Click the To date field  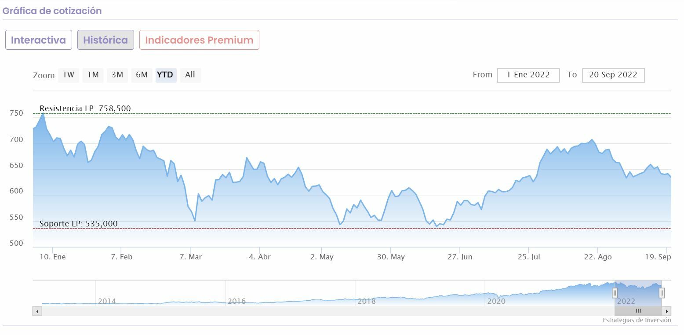coord(613,75)
